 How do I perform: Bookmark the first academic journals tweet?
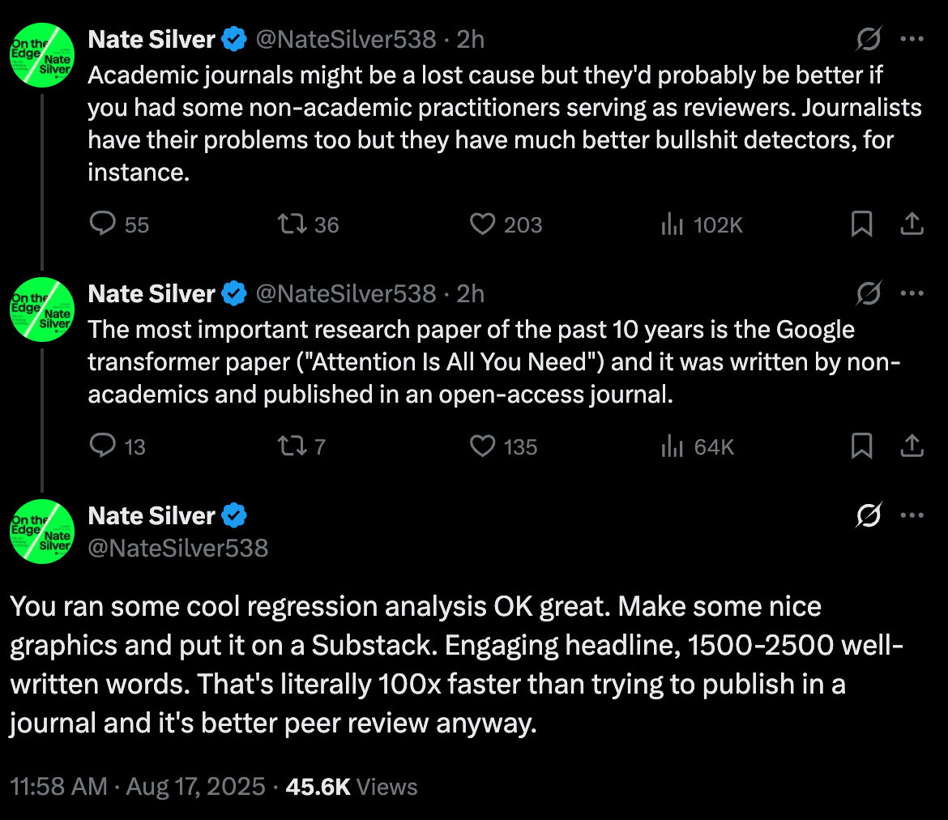point(861,224)
